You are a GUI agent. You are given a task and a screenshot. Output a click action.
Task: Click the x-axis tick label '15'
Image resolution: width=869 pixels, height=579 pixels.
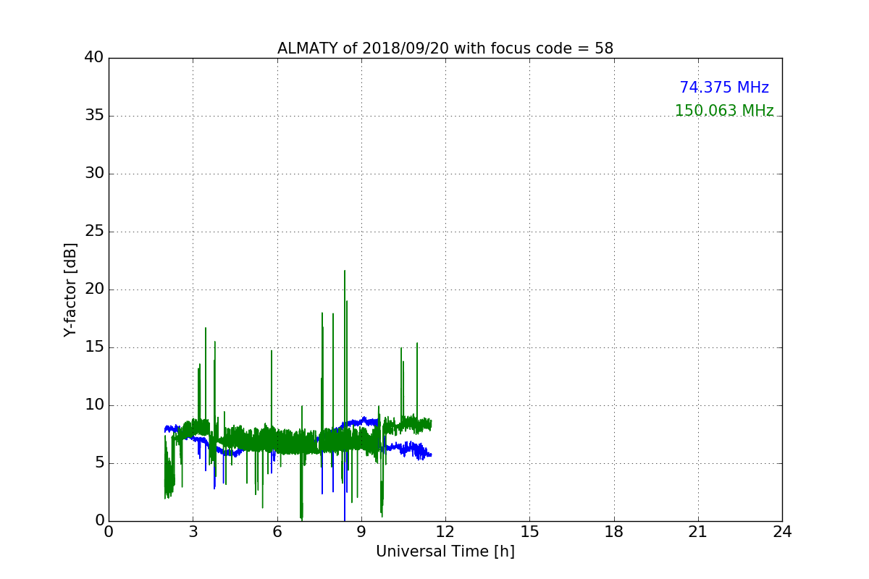529,531
